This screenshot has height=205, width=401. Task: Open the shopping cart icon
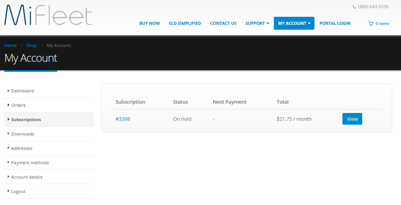(370, 23)
